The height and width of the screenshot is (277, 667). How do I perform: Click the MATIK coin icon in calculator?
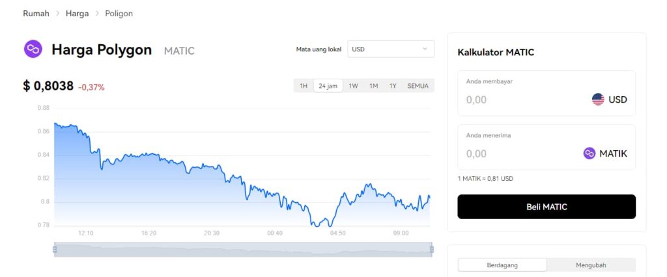click(x=589, y=153)
